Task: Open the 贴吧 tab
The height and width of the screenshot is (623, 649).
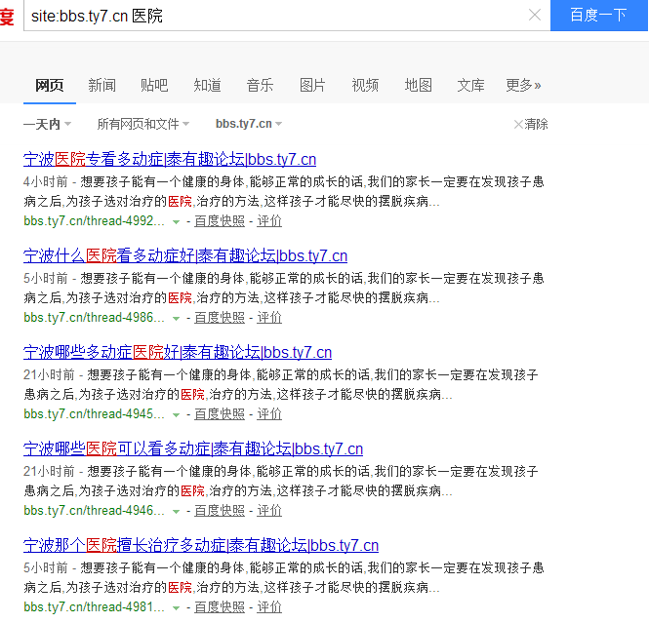Action: tap(154, 85)
